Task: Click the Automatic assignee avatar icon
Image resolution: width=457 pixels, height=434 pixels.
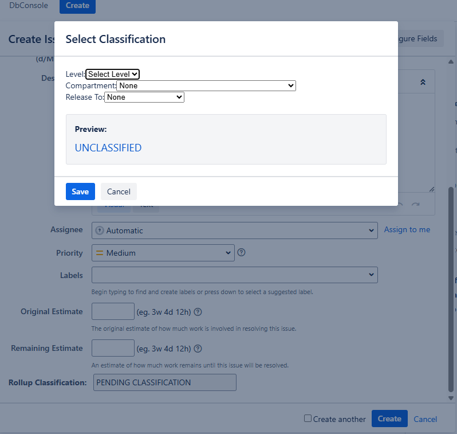Action: pyautogui.click(x=100, y=230)
